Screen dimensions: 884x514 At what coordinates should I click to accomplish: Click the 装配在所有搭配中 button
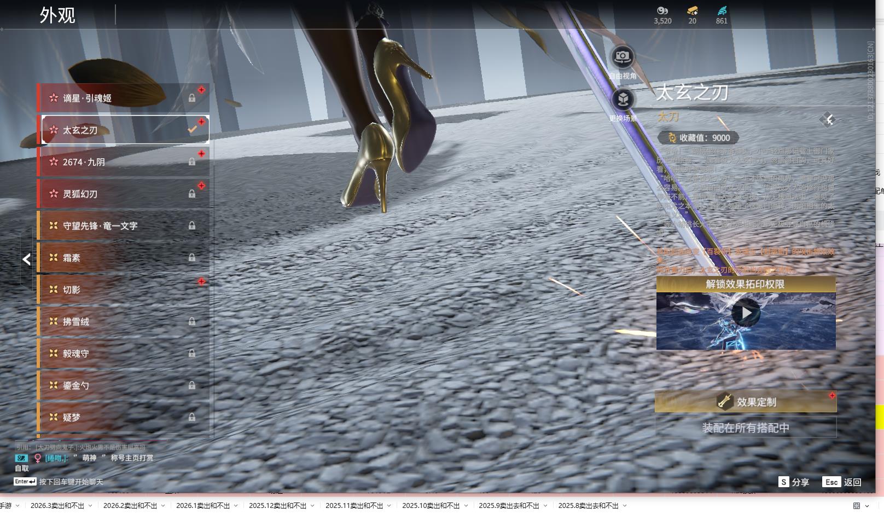coord(746,428)
